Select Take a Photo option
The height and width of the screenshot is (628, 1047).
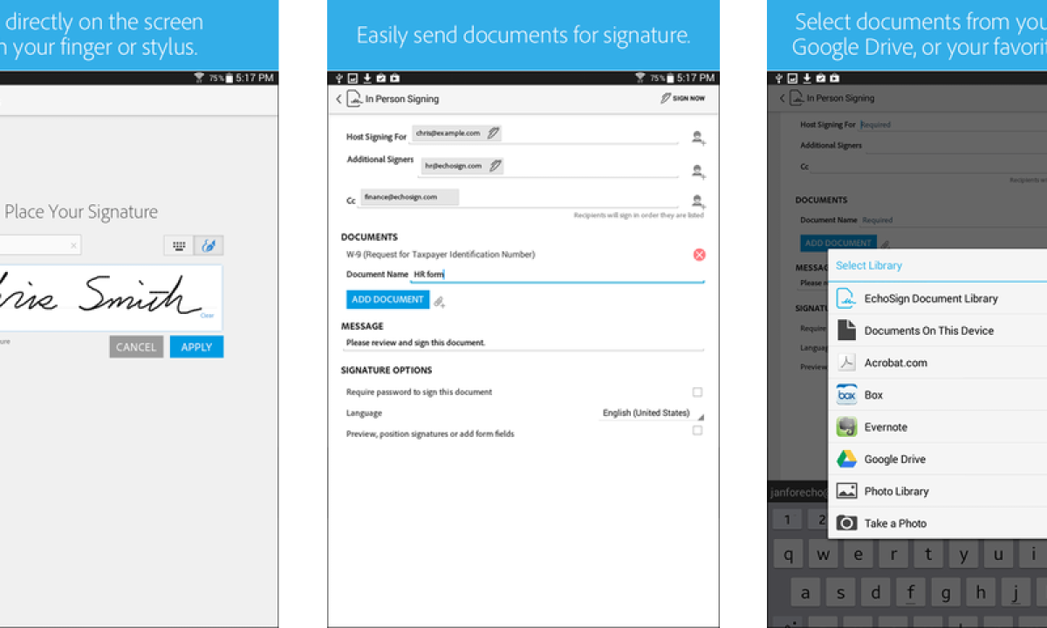click(895, 523)
